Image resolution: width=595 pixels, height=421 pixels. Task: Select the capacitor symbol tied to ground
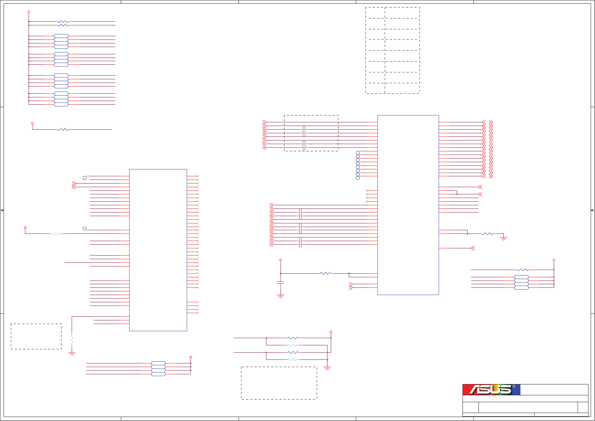click(x=280, y=282)
